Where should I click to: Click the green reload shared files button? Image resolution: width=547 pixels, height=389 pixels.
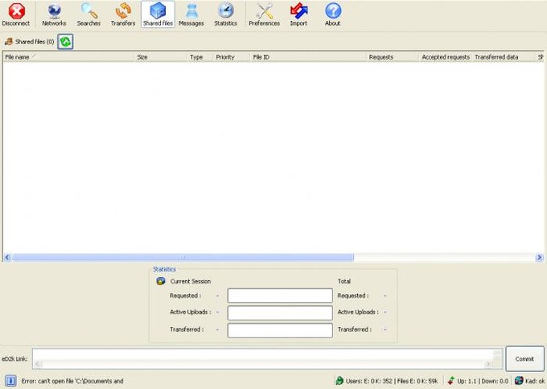65,42
